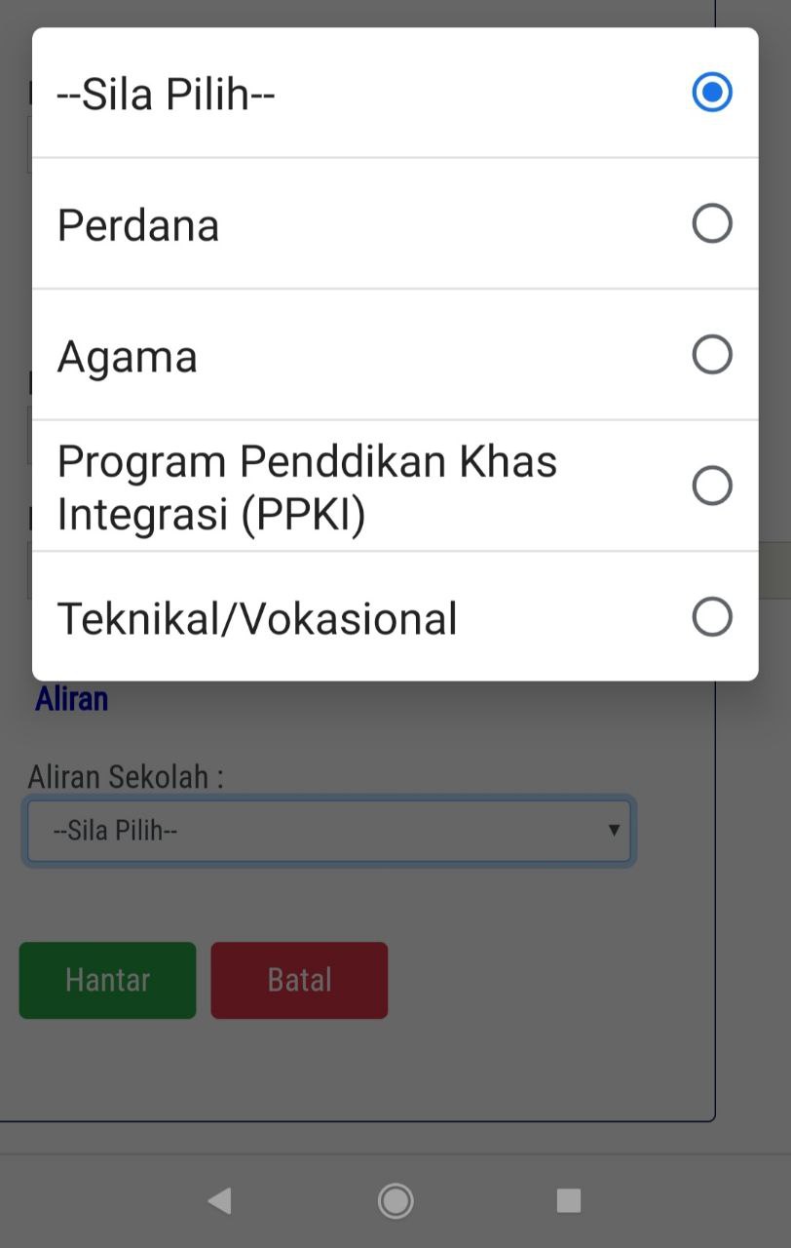
Task: Click the blue Aliran section heading
Action: (x=71, y=699)
